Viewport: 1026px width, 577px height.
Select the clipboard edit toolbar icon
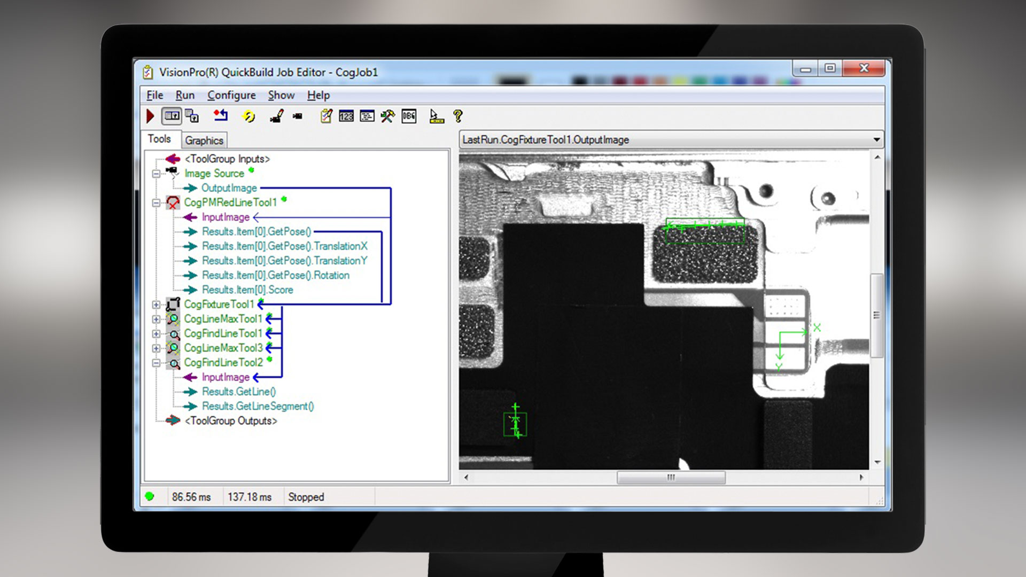(327, 116)
